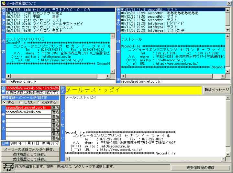Screen dimensions: 233x173
Task: Click 署名 button beside second@po3.nsknet.or.jp
Action: (55, 107)
